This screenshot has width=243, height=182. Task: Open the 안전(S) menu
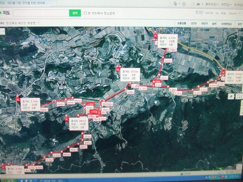click(x=226, y=4)
